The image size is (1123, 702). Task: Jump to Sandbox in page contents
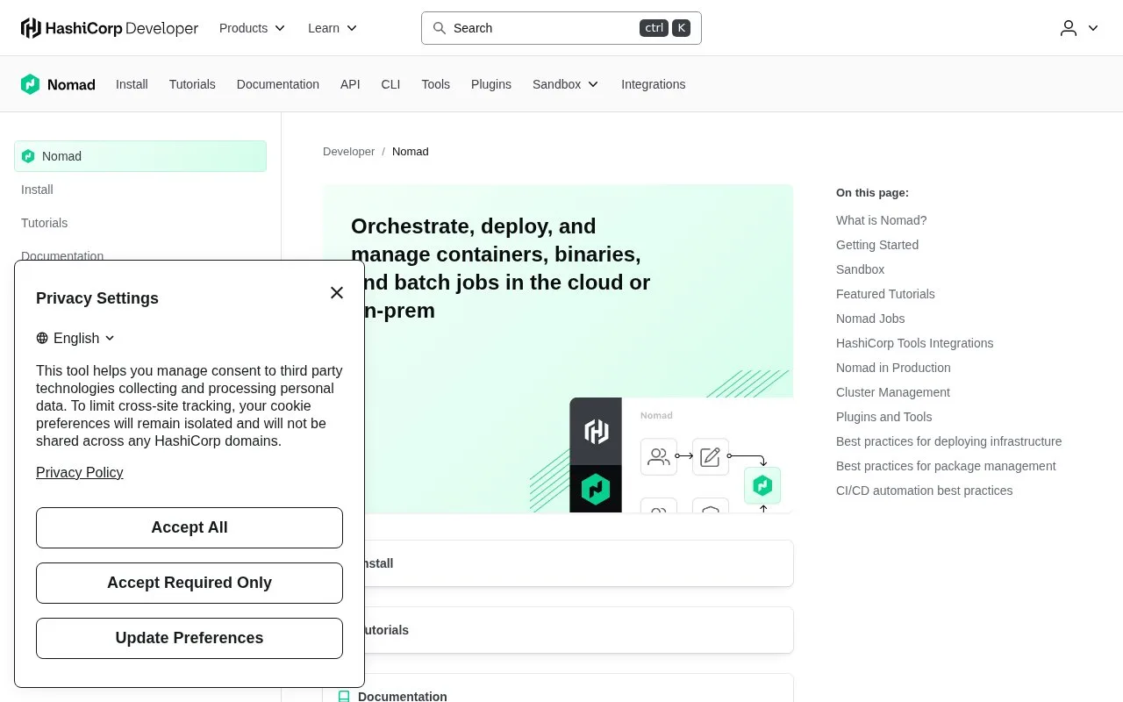coord(860,269)
